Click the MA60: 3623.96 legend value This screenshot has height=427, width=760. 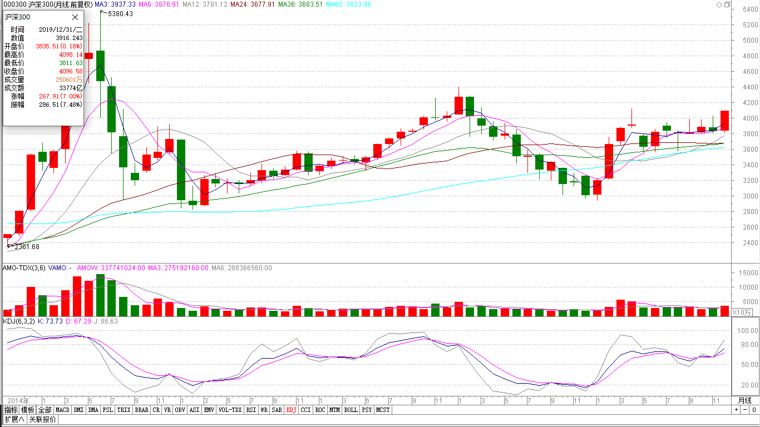[348, 4]
